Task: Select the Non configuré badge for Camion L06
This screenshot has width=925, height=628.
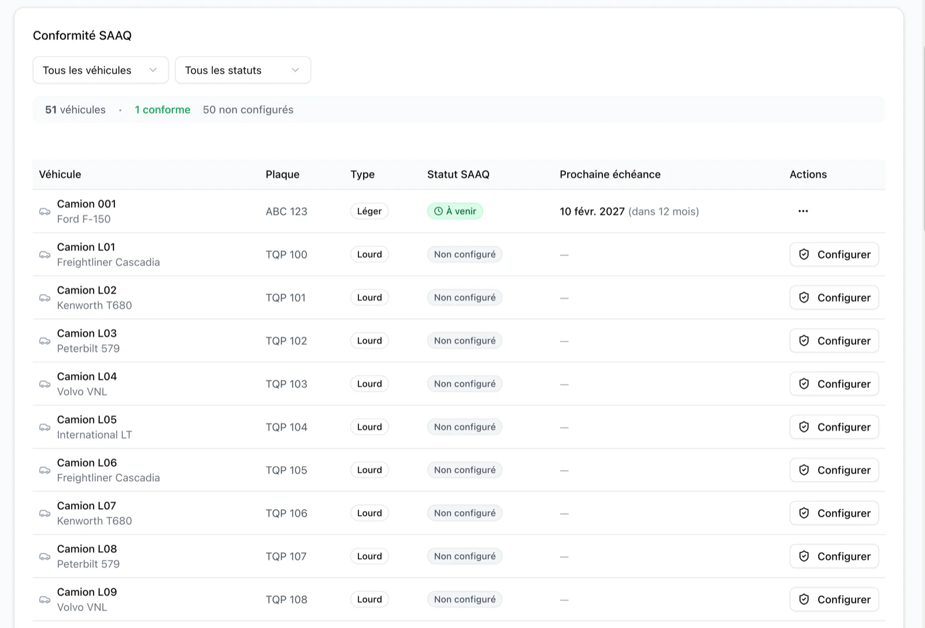Action: click(464, 470)
